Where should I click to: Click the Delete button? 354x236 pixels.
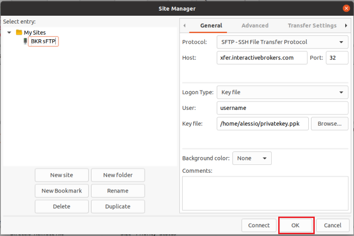[61, 206]
